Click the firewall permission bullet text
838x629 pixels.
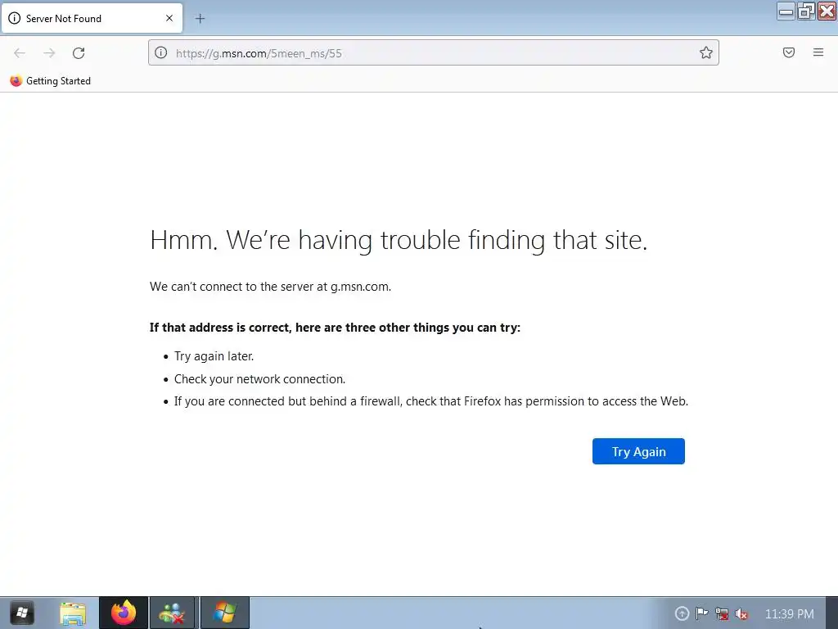[x=431, y=401]
